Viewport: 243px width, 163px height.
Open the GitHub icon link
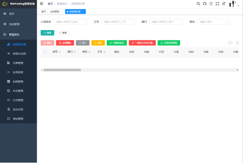(x=205, y=4)
